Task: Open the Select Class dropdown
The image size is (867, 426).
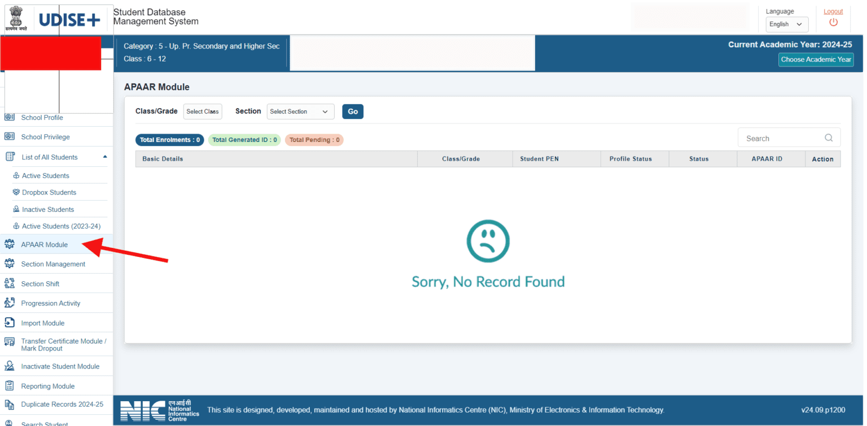Action: [x=203, y=112]
